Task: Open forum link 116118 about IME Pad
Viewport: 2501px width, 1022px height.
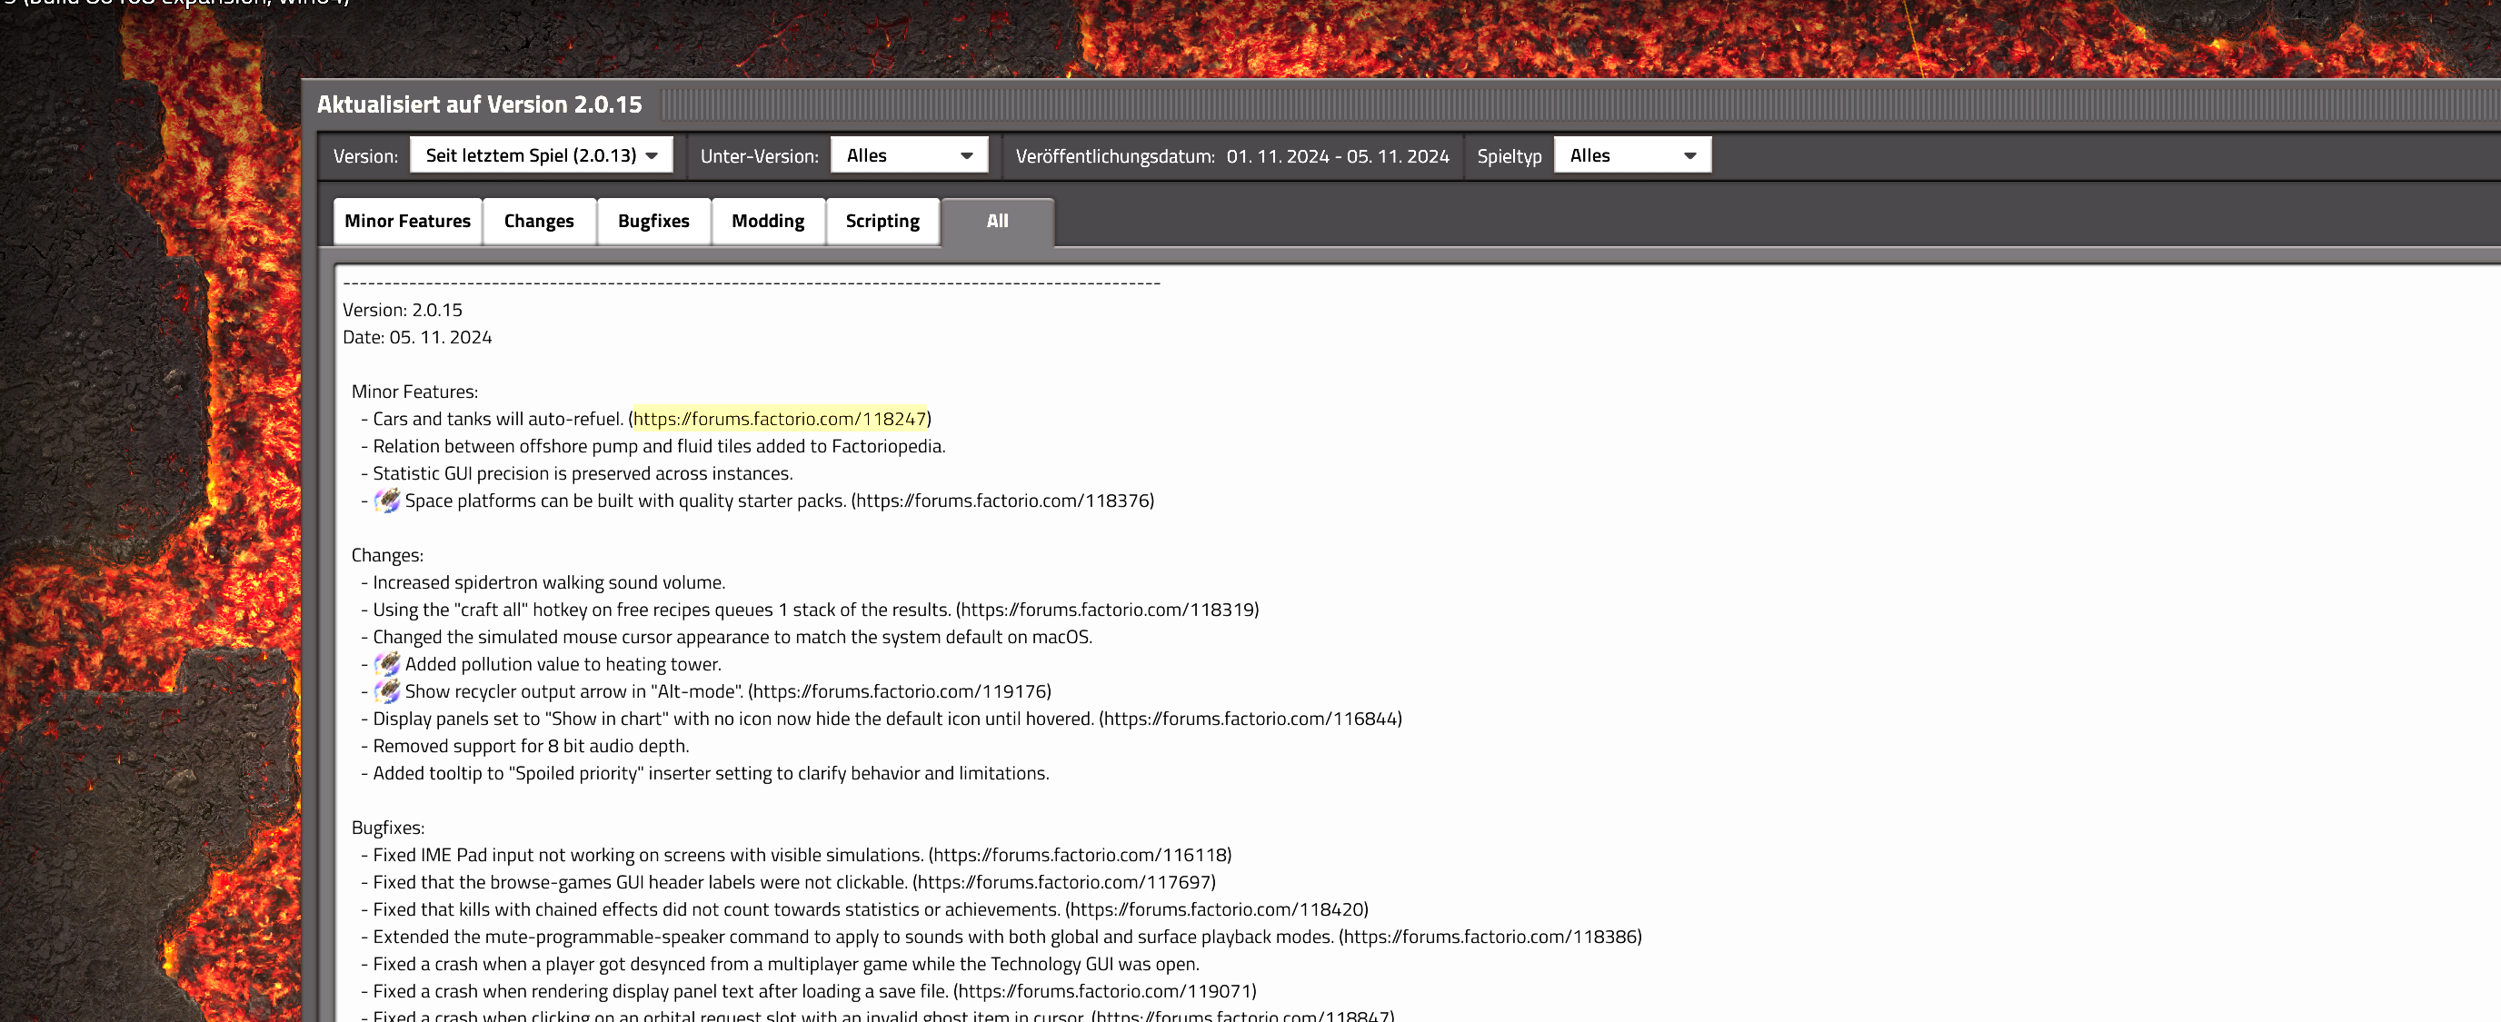Action: point(1080,855)
